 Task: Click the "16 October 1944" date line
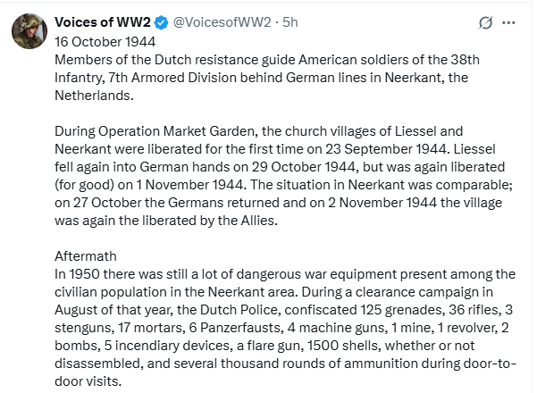point(105,41)
